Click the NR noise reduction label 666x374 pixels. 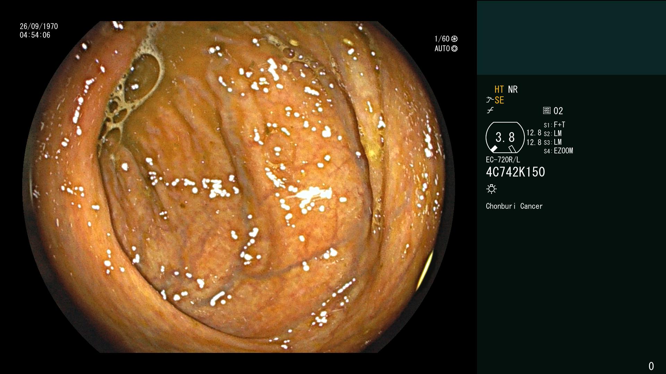click(x=513, y=89)
